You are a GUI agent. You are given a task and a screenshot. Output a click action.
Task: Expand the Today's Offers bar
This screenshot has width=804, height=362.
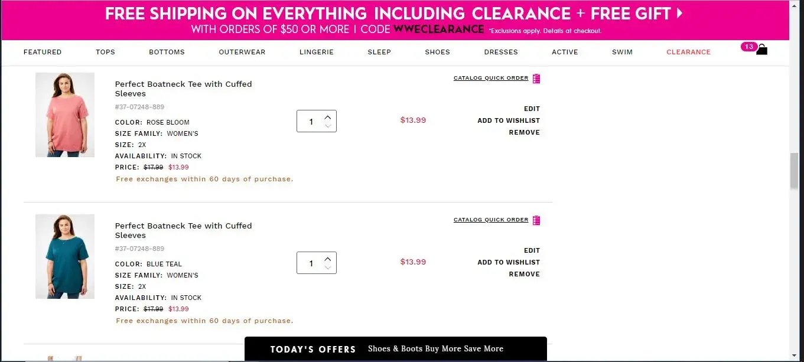[x=395, y=349]
